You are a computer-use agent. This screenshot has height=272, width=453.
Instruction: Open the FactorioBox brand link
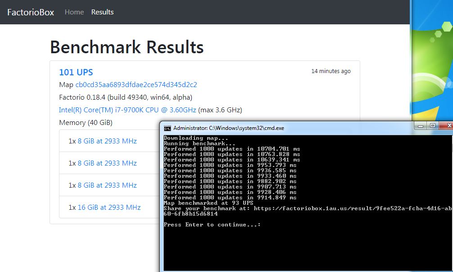(x=31, y=12)
